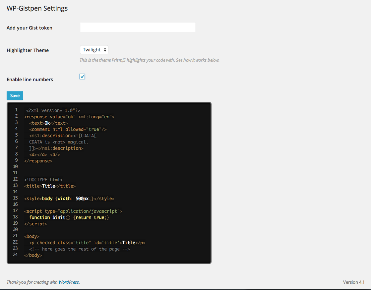
Task: Click the p checked class="title" code line
Action: tap(87, 243)
